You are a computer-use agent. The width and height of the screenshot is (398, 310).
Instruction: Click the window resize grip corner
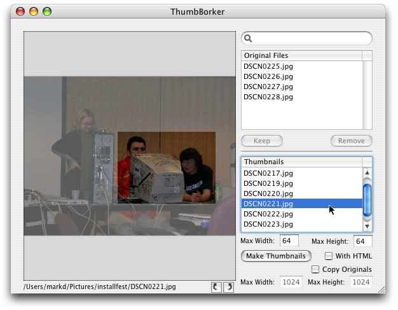coord(381,290)
